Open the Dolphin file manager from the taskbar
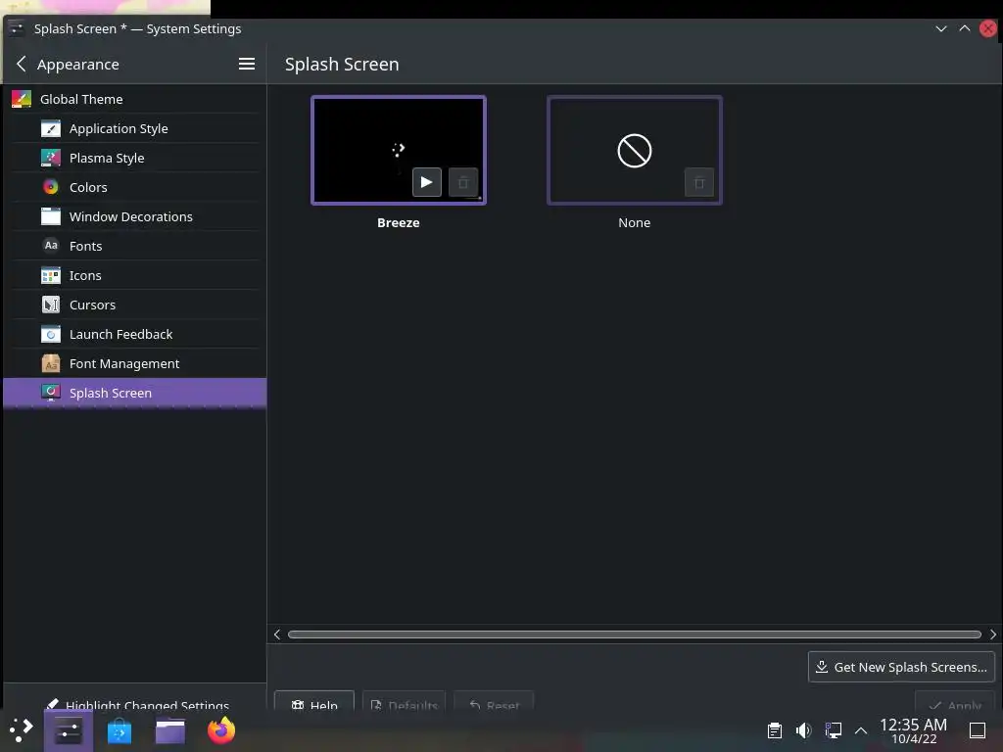The image size is (1003, 752). 170,730
